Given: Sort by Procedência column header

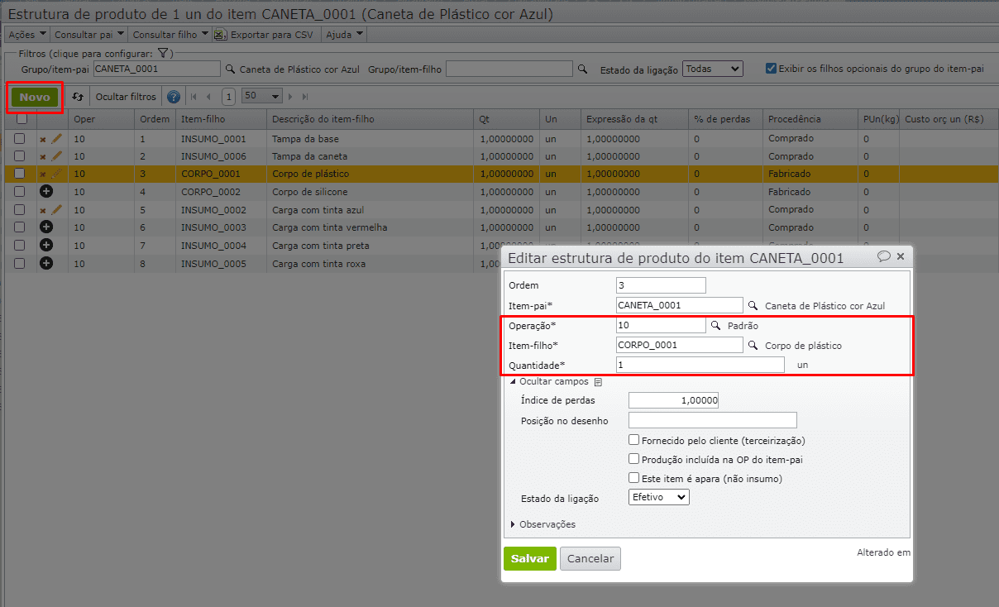Looking at the screenshot, I should tap(794, 119).
